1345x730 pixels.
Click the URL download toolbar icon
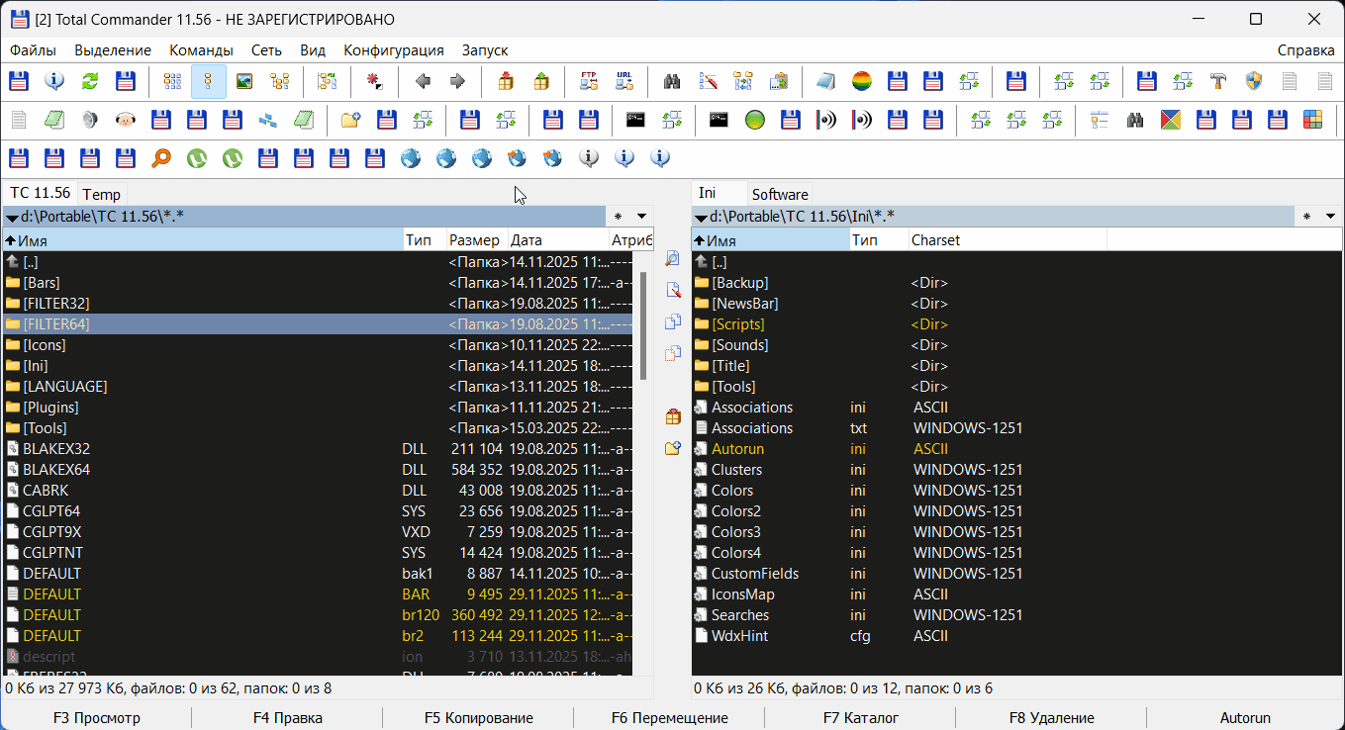624,81
